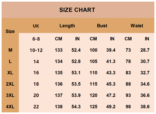Click the 6-8 UK size cell
Screen dimensions: 156x114
pyautogui.click(x=36, y=39)
